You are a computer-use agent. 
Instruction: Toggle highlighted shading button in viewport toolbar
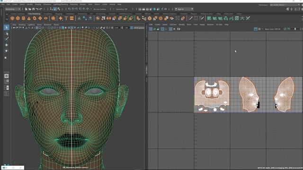point(63,28)
